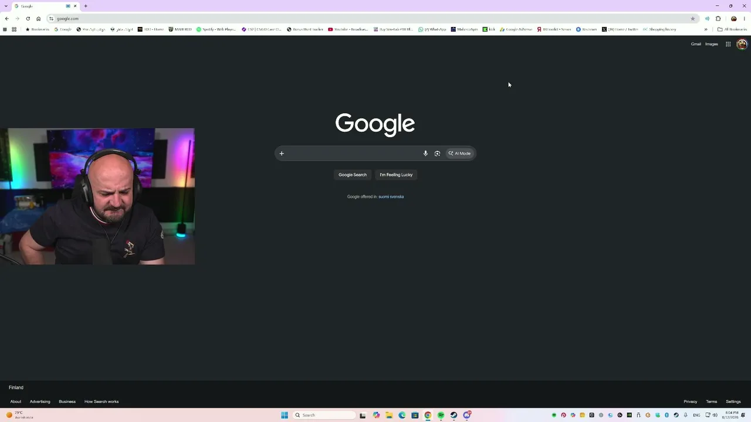The height and width of the screenshot is (422, 751).
Task: Open the Copilot icon on the taskbar
Action: pyautogui.click(x=376, y=415)
